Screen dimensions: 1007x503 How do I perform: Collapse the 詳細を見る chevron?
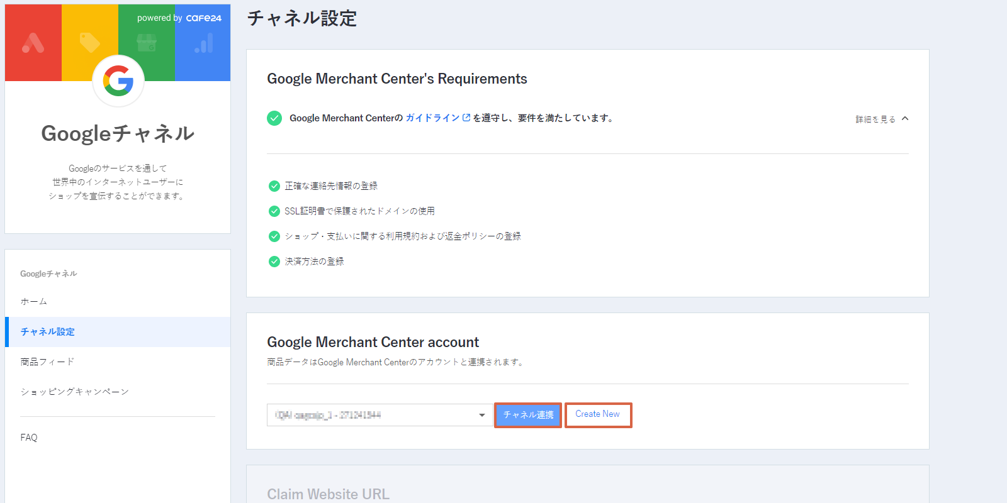tap(905, 118)
